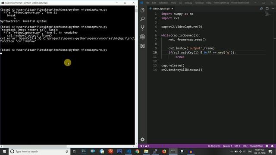The height and width of the screenshot is (155, 276).
Task: Click errors and warnings count in status bar
Action: pyautogui.click(x=145, y=146)
